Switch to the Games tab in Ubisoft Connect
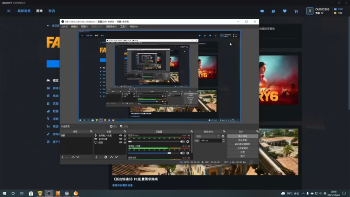 39,11
